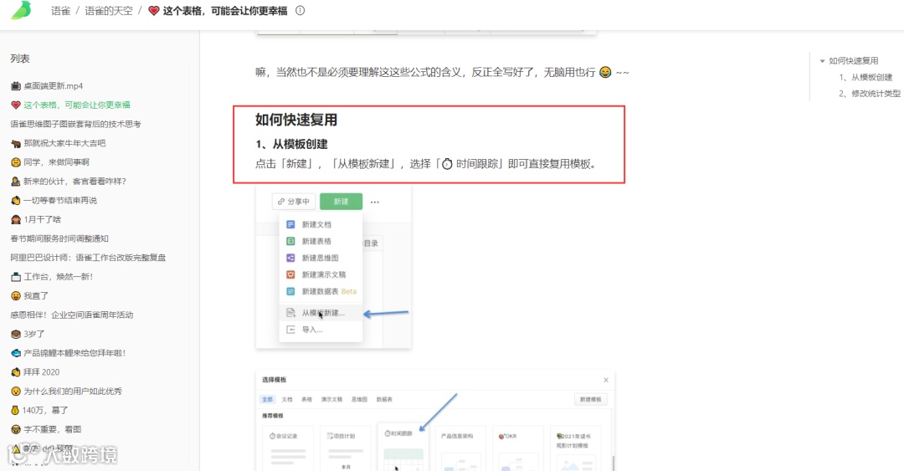Click the icon beside 工作台，焕然一新！
Image resolution: width=904 pixels, height=471 pixels.
click(16, 277)
